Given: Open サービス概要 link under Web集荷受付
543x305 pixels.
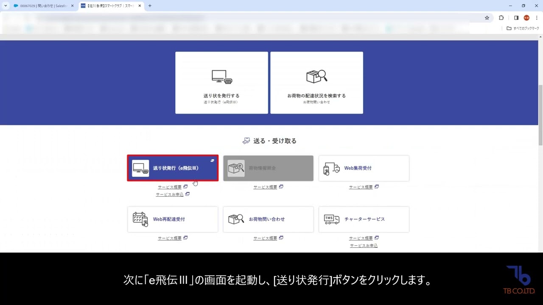Looking at the screenshot, I should click(x=361, y=187).
